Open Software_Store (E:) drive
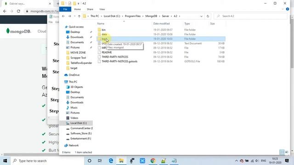Screen dimensions: 294x165 tap(81, 133)
